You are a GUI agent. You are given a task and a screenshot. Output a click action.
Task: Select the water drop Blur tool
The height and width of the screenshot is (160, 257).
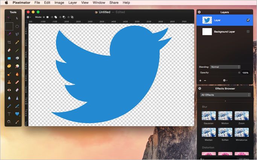(9, 98)
